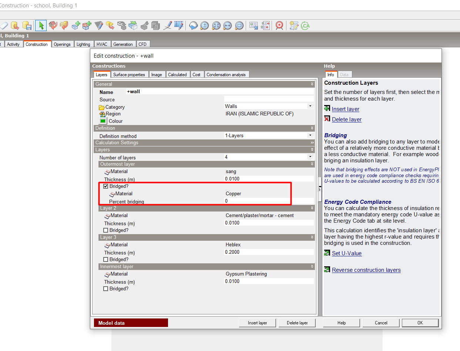Viewport: 460px width, 351px height.
Task: Enable Bridged? checkbox under Layer 2
Action: tap(106, 230)
